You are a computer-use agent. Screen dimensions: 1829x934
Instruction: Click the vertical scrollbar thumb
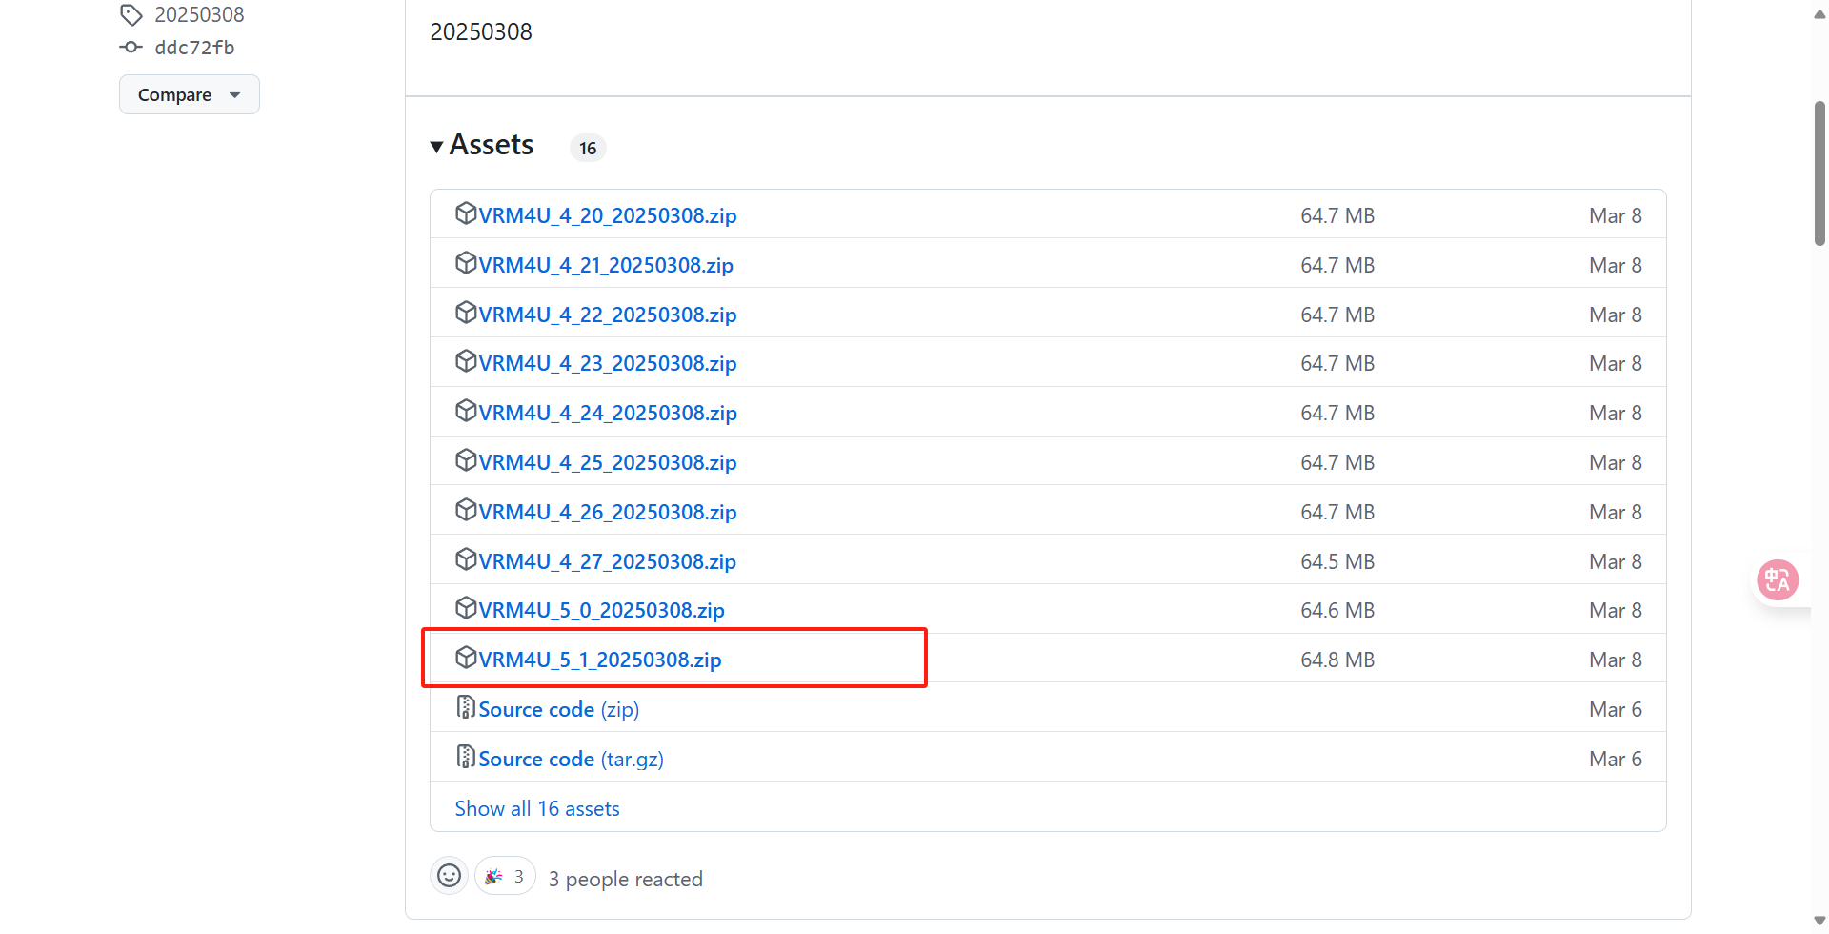[x=1819, y=172]
